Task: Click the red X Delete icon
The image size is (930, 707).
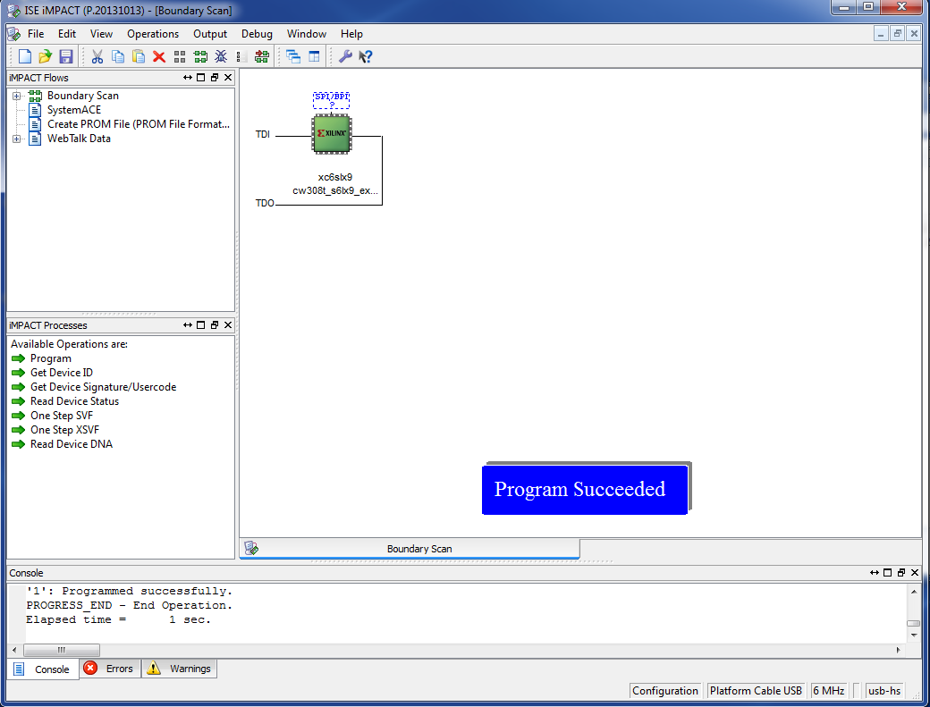Action: point(159,56)
